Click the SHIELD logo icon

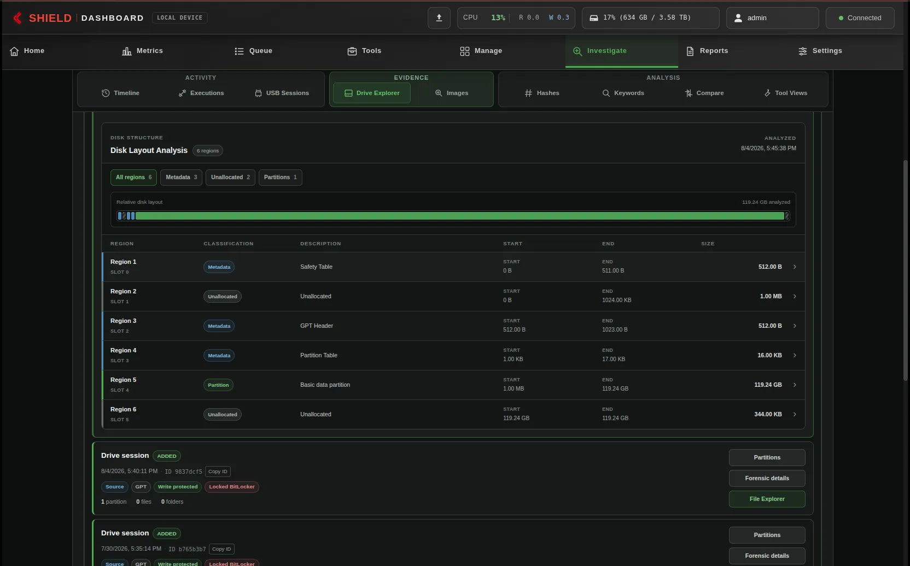tap(17, 18)
